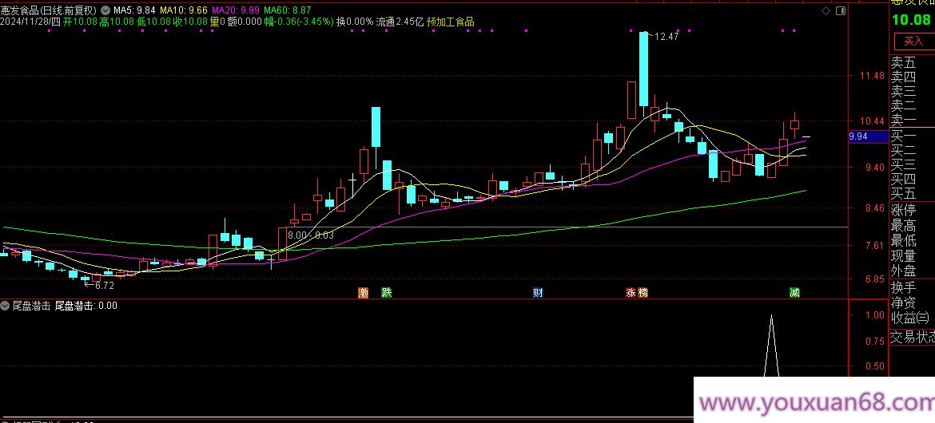Click the 惠发食品 (日线 前复权) chart title
The width and height of the screenshot is (935, 423).
pos(49,10)
